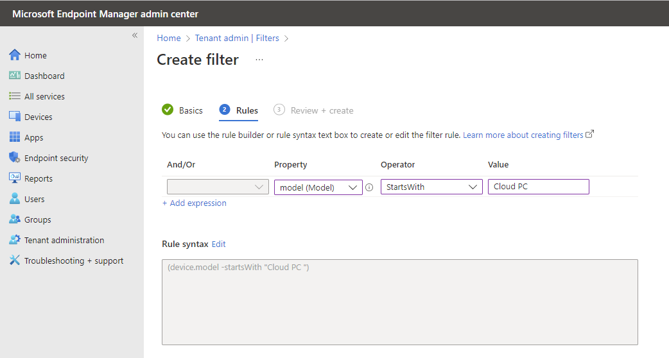This screenshot has width=669, height=358.
Task: Switch to Review + create tab
Action: pyautogui.click(x=313, y=110)
